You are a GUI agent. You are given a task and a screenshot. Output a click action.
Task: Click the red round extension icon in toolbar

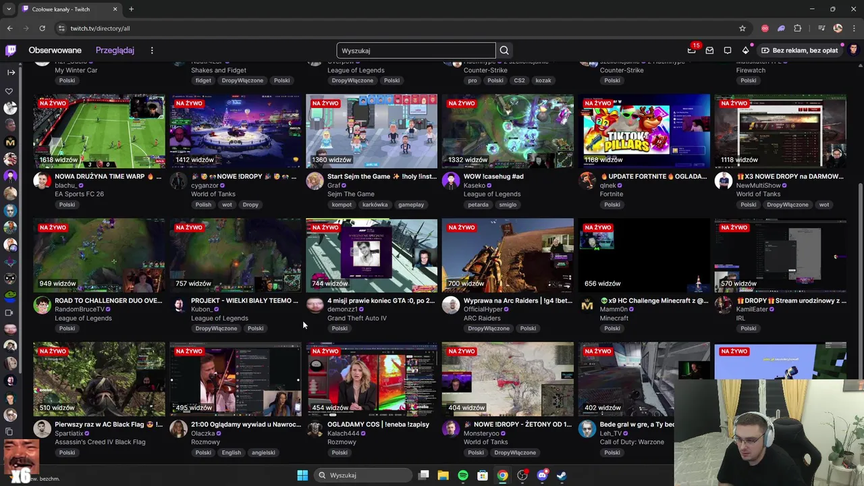765,28
